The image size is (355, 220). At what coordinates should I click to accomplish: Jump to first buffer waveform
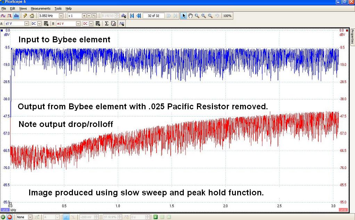[x=132, y=16]
